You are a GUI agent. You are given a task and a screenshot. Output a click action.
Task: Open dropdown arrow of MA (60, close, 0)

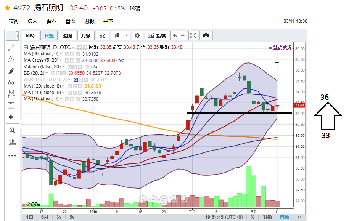[x=61, y=54]
